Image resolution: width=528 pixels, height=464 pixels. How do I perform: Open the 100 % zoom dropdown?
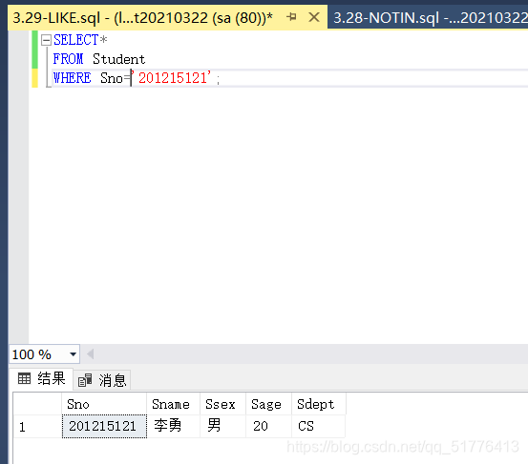(74, 354)
